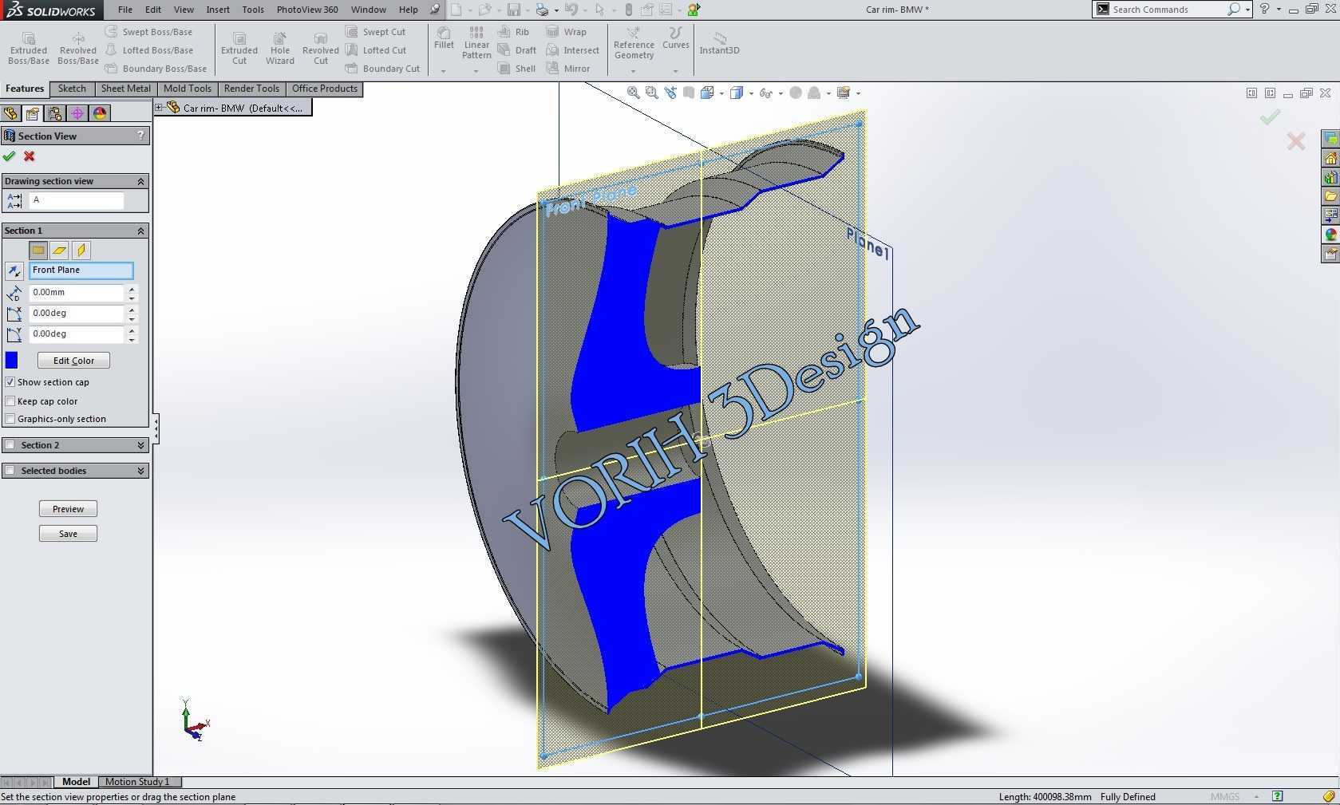The image size is (1340, 805).
Task: Select the Top plane section button
Action: coord(59,251)
